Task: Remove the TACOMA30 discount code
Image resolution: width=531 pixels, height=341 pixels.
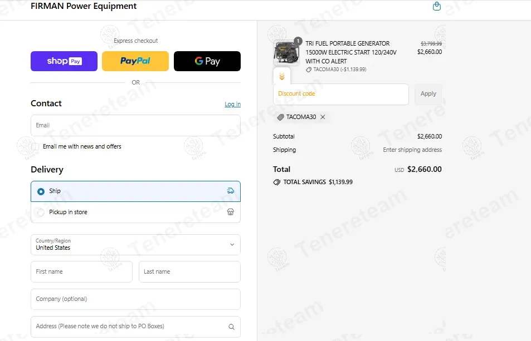Action: 323,117
